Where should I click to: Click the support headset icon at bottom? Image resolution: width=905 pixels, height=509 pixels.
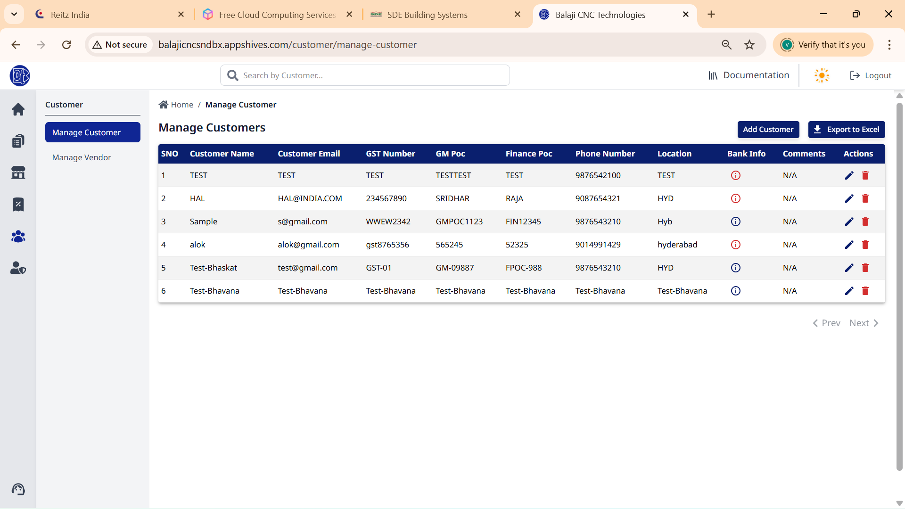pos(18,489)
